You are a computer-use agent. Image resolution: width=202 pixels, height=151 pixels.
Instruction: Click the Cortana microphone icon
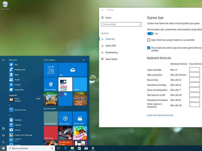point(52,148)
